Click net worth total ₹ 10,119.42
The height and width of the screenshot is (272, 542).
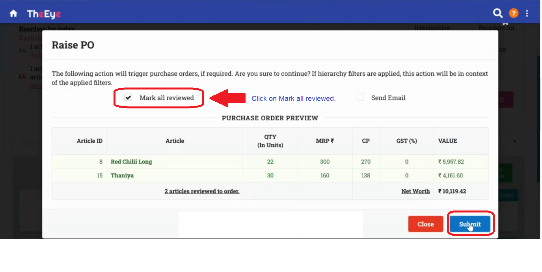point(452,191)
